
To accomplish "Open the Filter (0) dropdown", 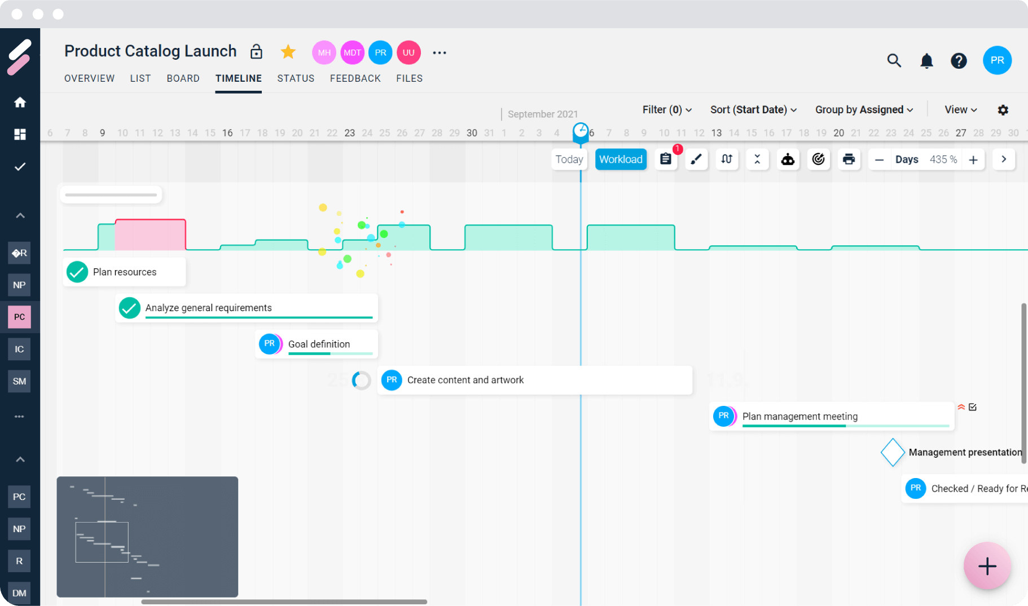I will click(667, 110).
